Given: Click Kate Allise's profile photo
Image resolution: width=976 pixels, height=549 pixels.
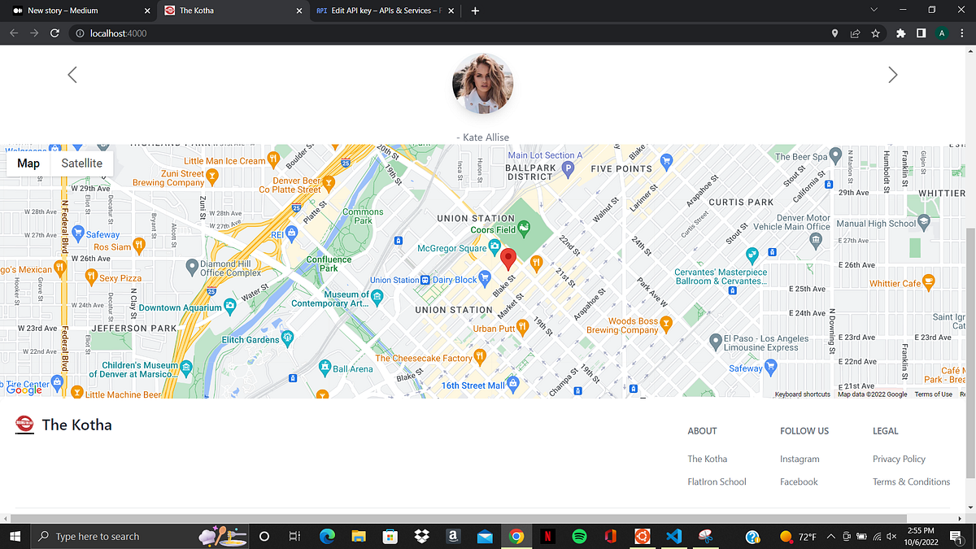Looking at the screenshot, I should [x=482, y=84].
